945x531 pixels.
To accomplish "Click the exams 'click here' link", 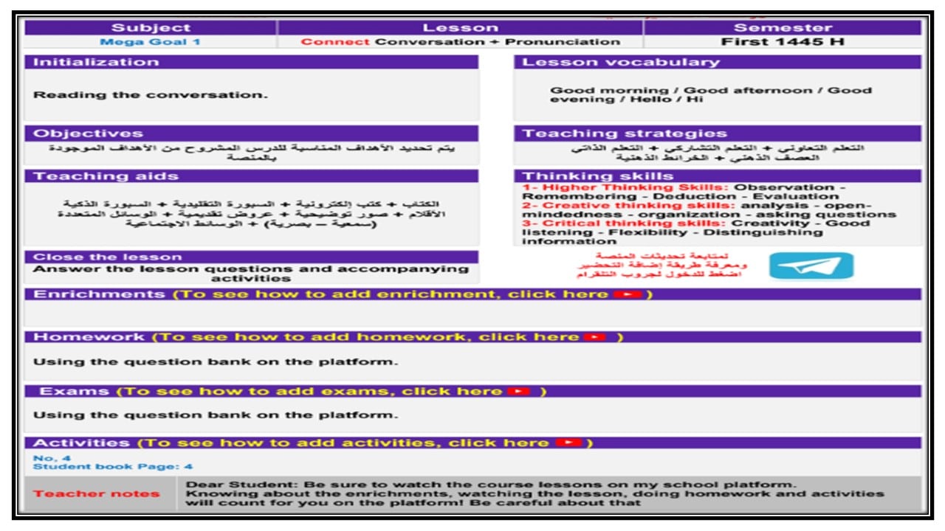I will [452, 391].
